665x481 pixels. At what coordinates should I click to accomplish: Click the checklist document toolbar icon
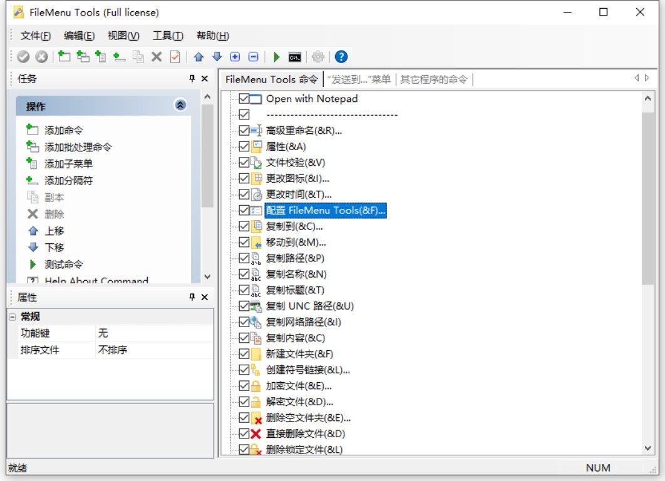point(175,56)
